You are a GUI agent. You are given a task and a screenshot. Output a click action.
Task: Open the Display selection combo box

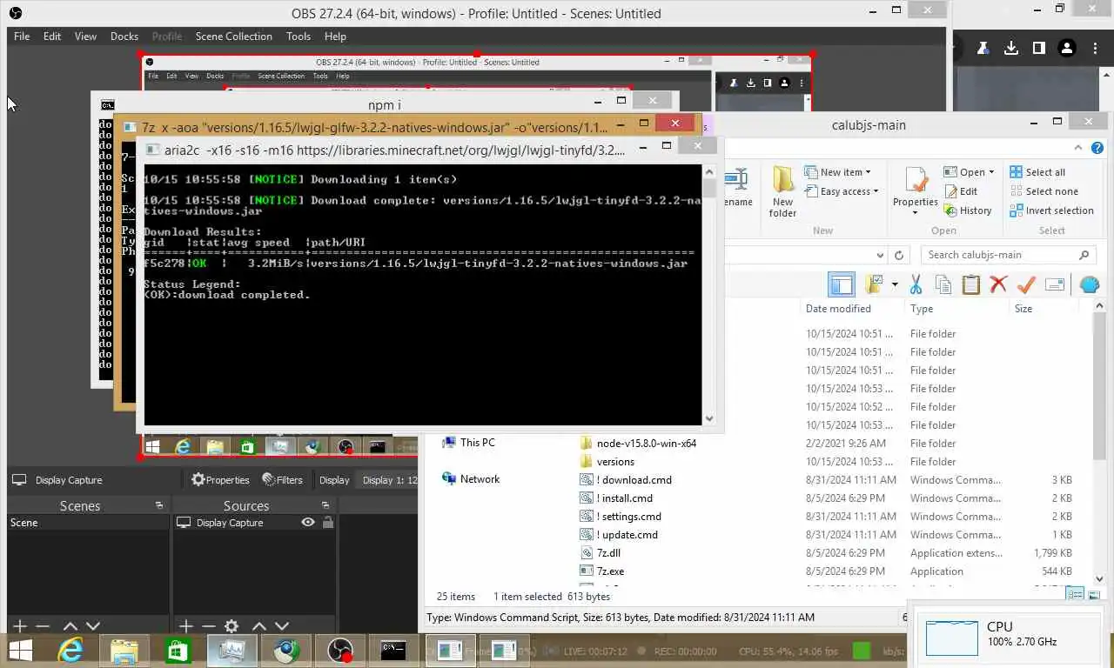(x=390, y=480)
